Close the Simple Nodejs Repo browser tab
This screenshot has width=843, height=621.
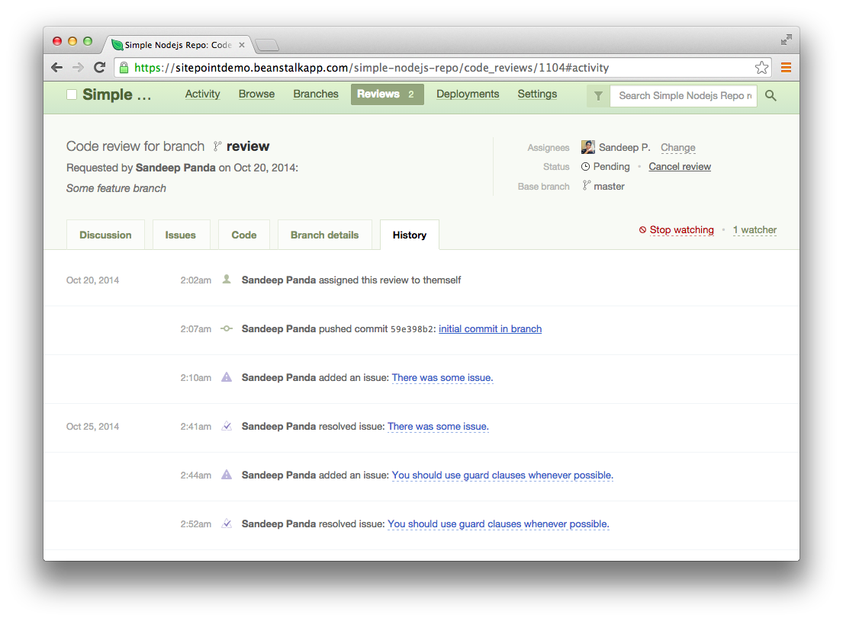coord(242,45)
